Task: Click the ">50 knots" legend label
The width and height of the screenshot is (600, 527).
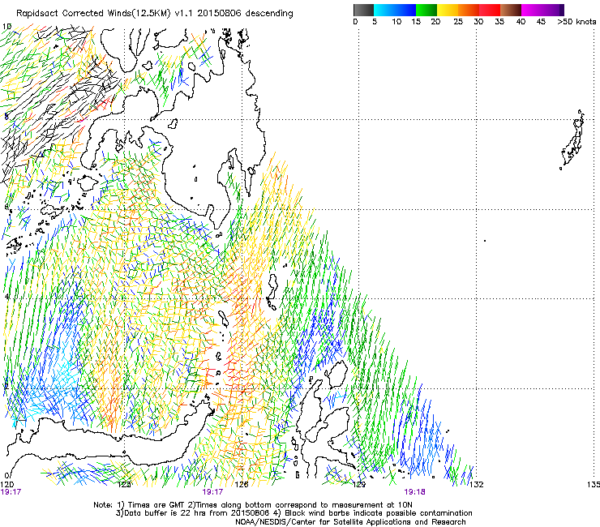Action: point(576,22)
